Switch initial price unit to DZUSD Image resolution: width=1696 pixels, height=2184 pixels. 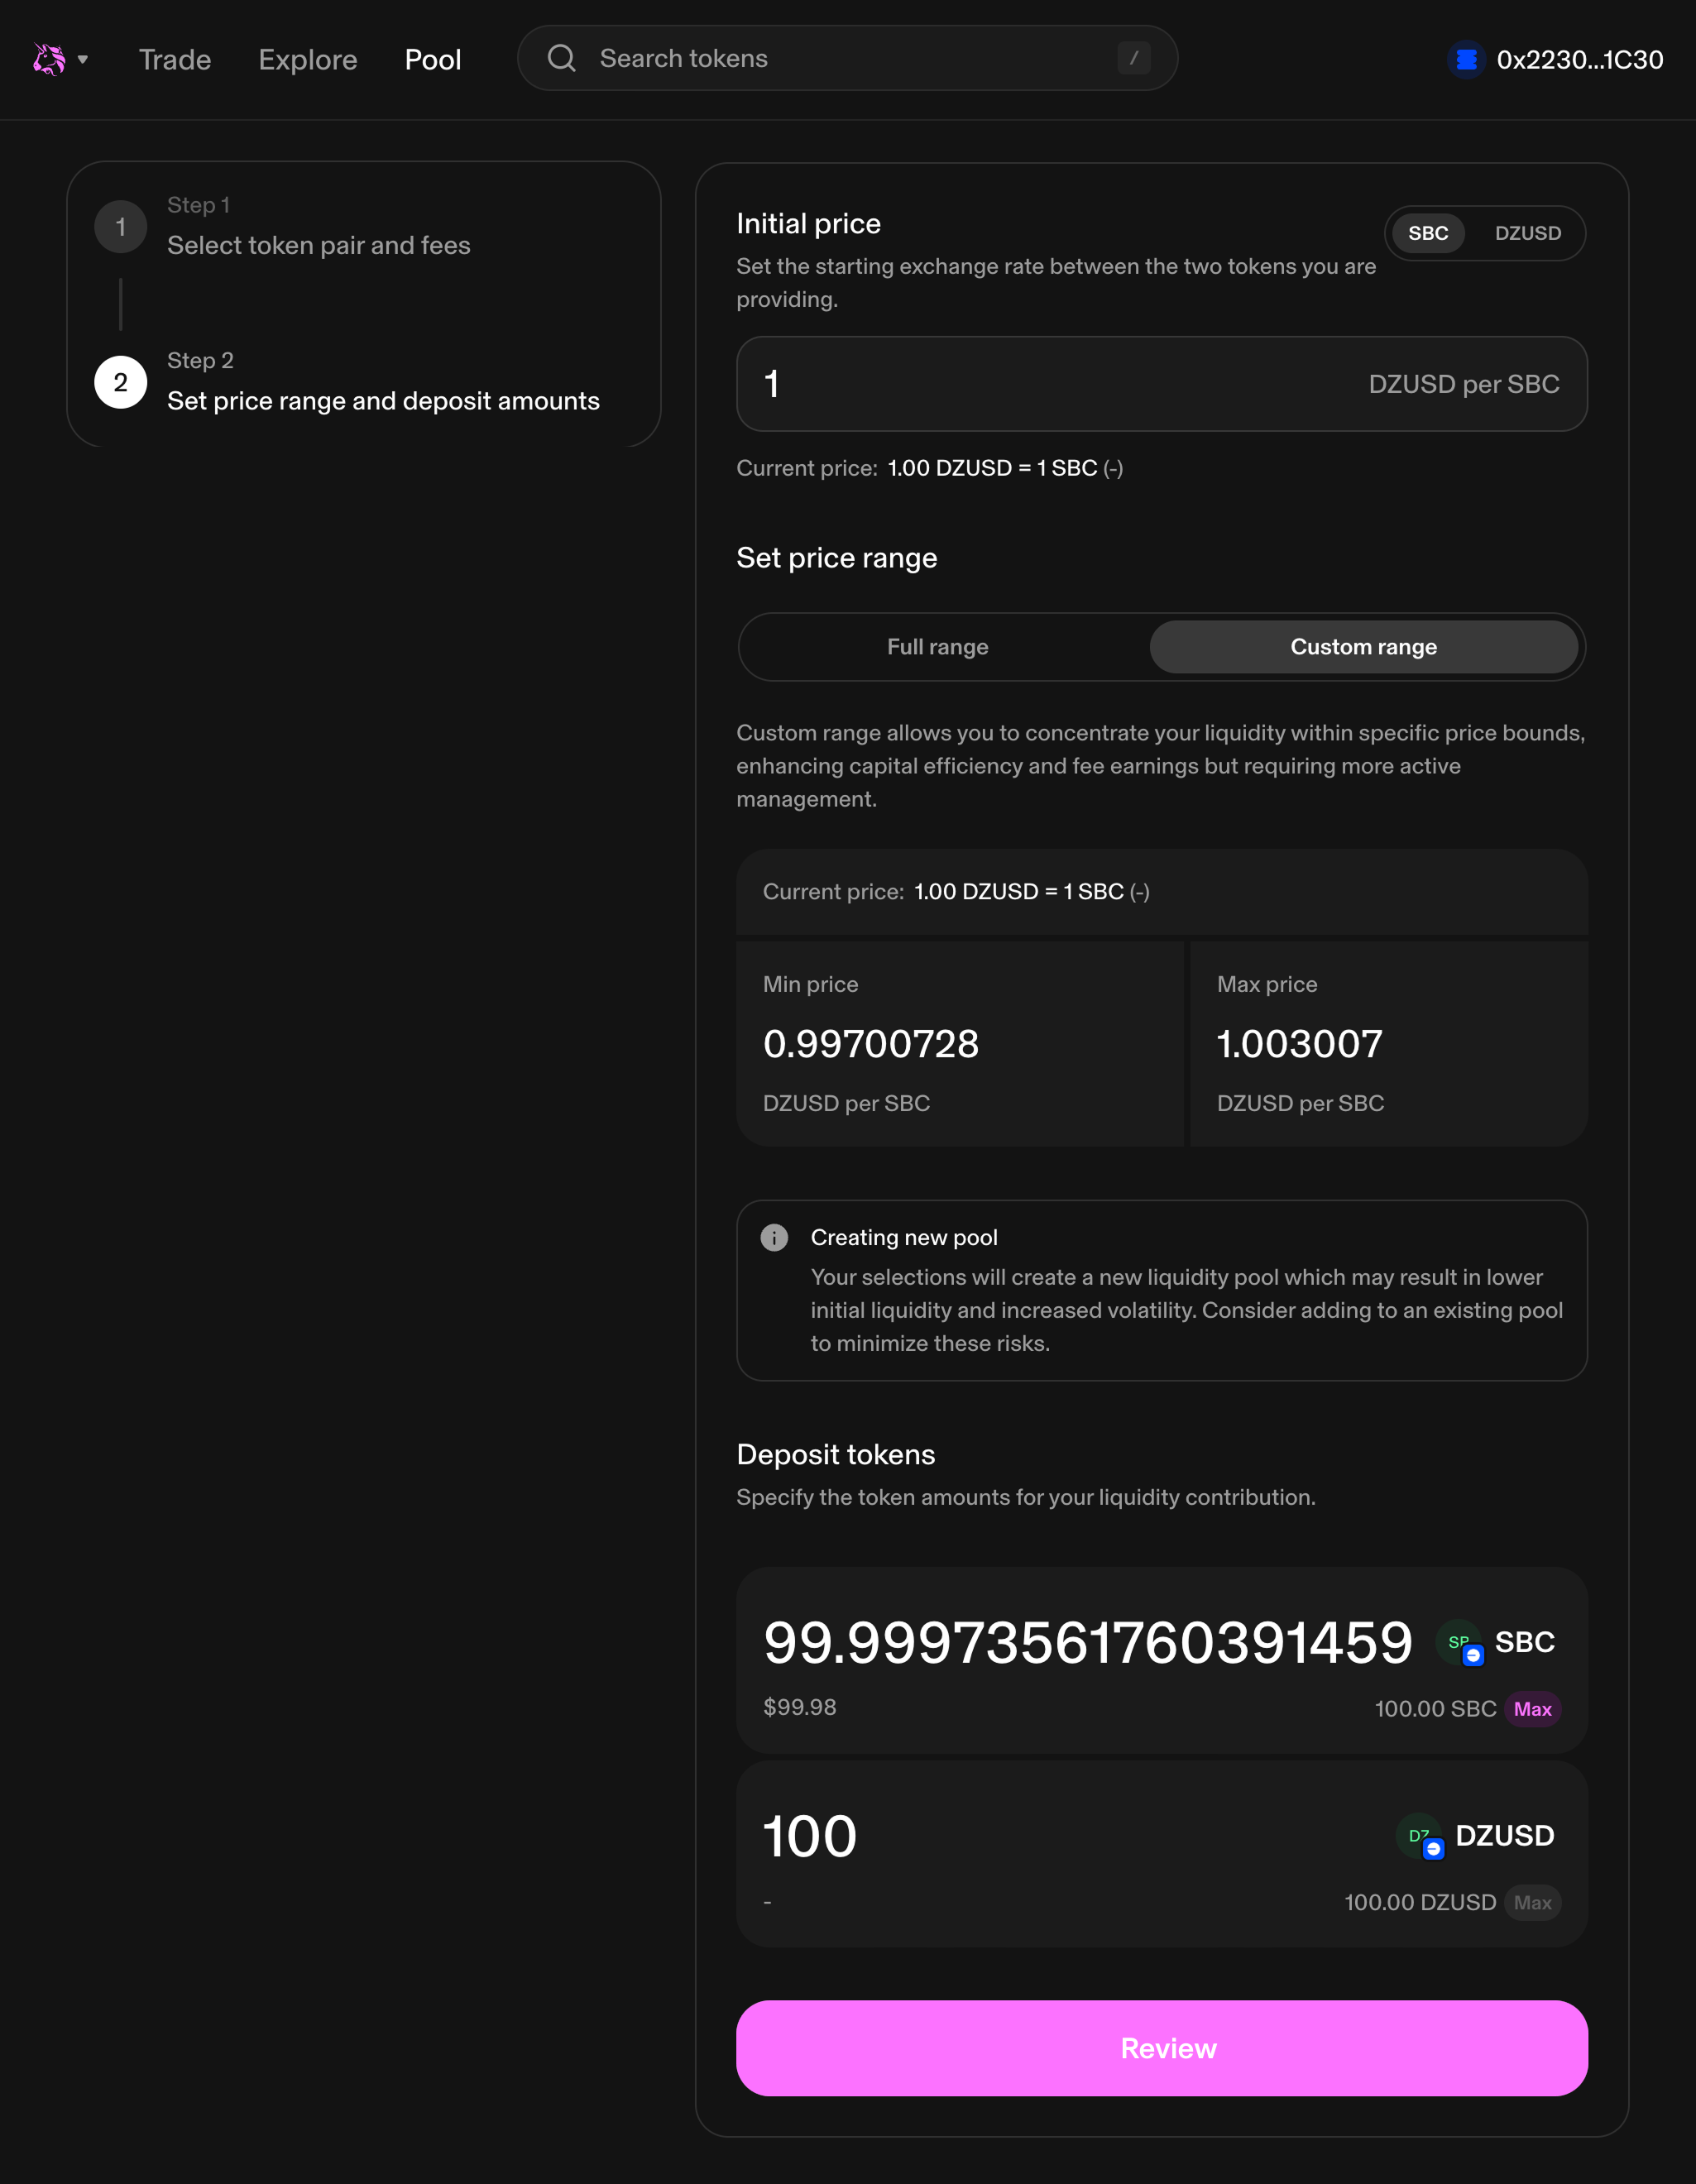pyautogui.click(x=1527, y=233)
